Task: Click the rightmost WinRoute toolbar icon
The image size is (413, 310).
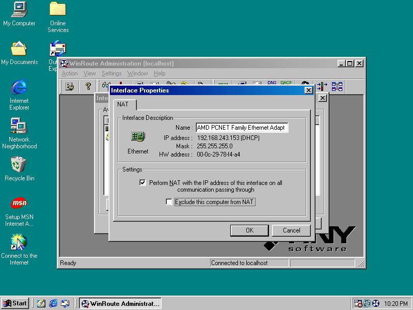Action: [337, 86]
